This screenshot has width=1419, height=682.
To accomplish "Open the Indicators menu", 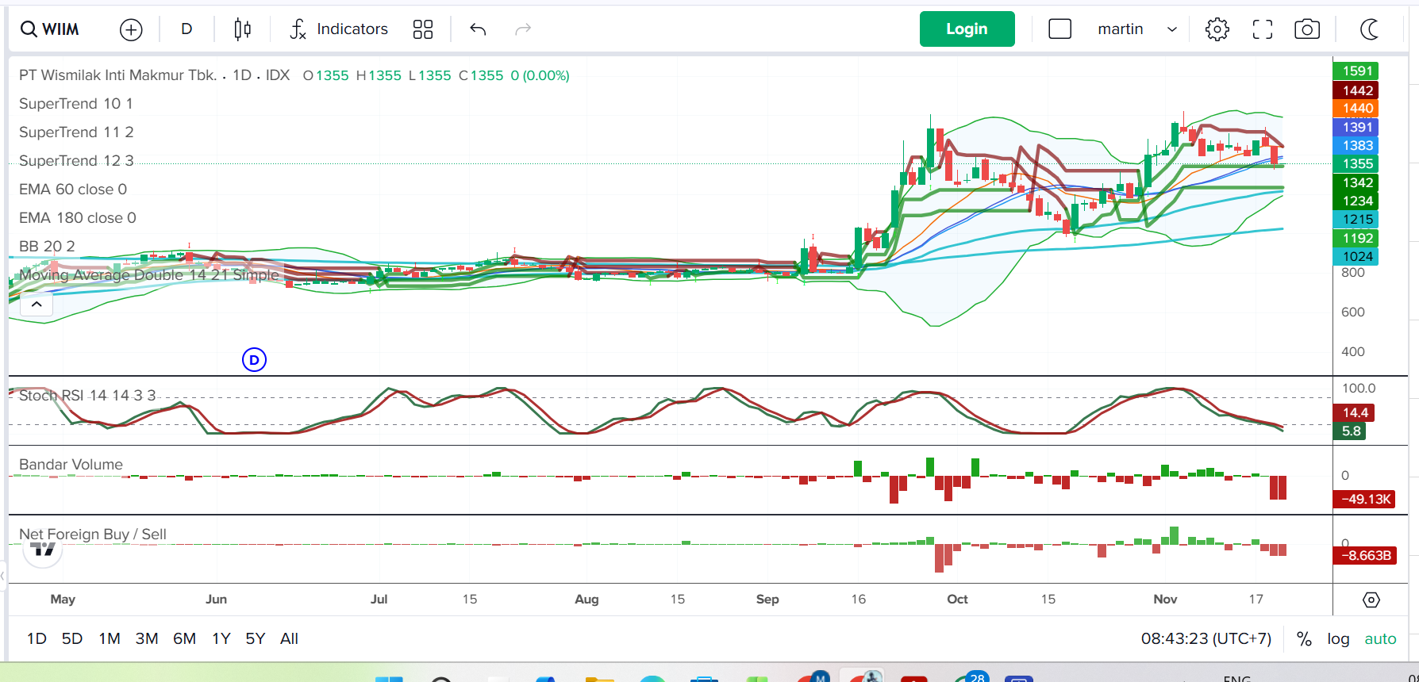I will [339, 29].
